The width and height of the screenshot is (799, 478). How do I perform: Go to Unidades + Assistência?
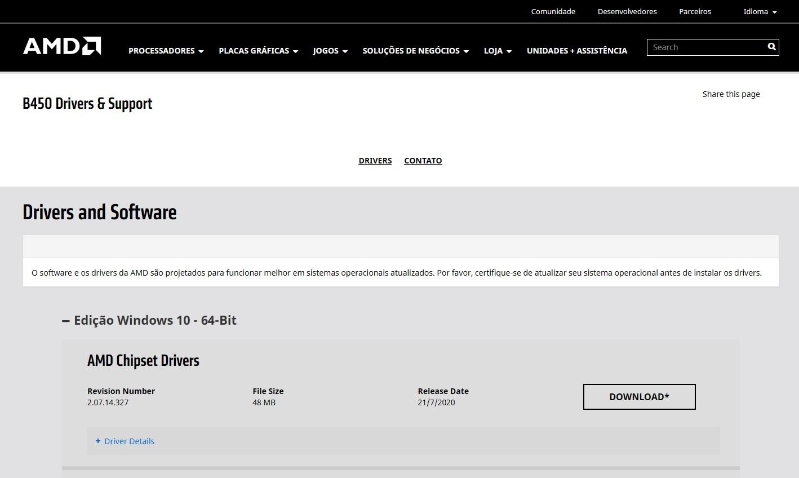point(576,51)
